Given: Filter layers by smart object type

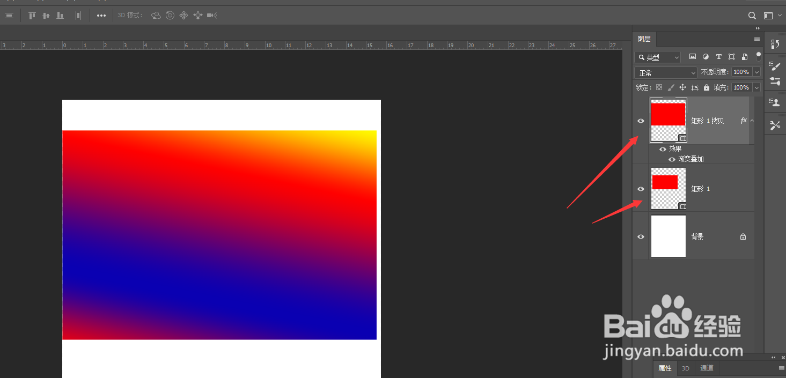Looking at the screenshot, I should click(x=745, y=57).
